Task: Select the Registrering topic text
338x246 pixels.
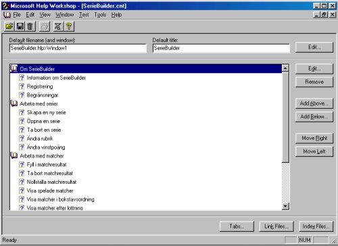Action: click(x=40, y=87)
